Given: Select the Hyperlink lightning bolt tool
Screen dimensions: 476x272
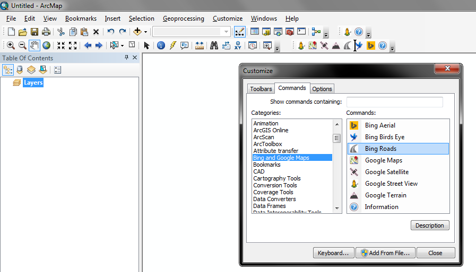Looking at the screenshot, I should (x=173, y=46).
